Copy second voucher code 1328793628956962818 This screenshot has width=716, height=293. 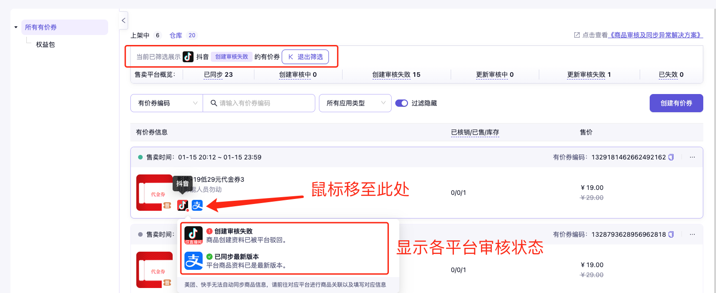[671, 234]
